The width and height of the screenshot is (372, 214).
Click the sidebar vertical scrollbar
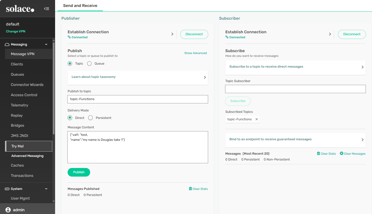tap(54, 89)
